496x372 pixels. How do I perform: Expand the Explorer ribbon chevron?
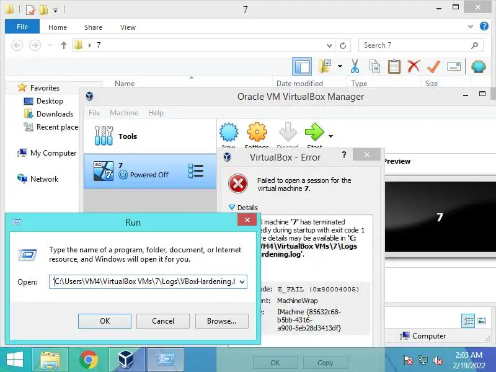[471, 27]
